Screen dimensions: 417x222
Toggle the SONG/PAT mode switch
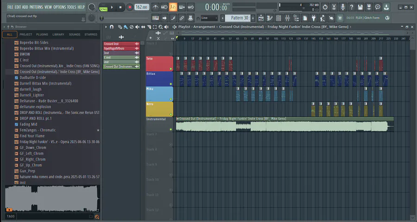103,7
